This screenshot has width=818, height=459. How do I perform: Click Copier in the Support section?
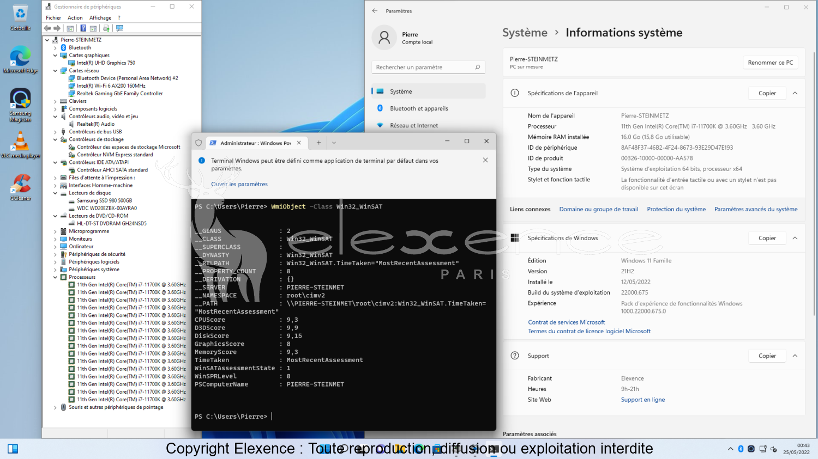pos(767,356)
